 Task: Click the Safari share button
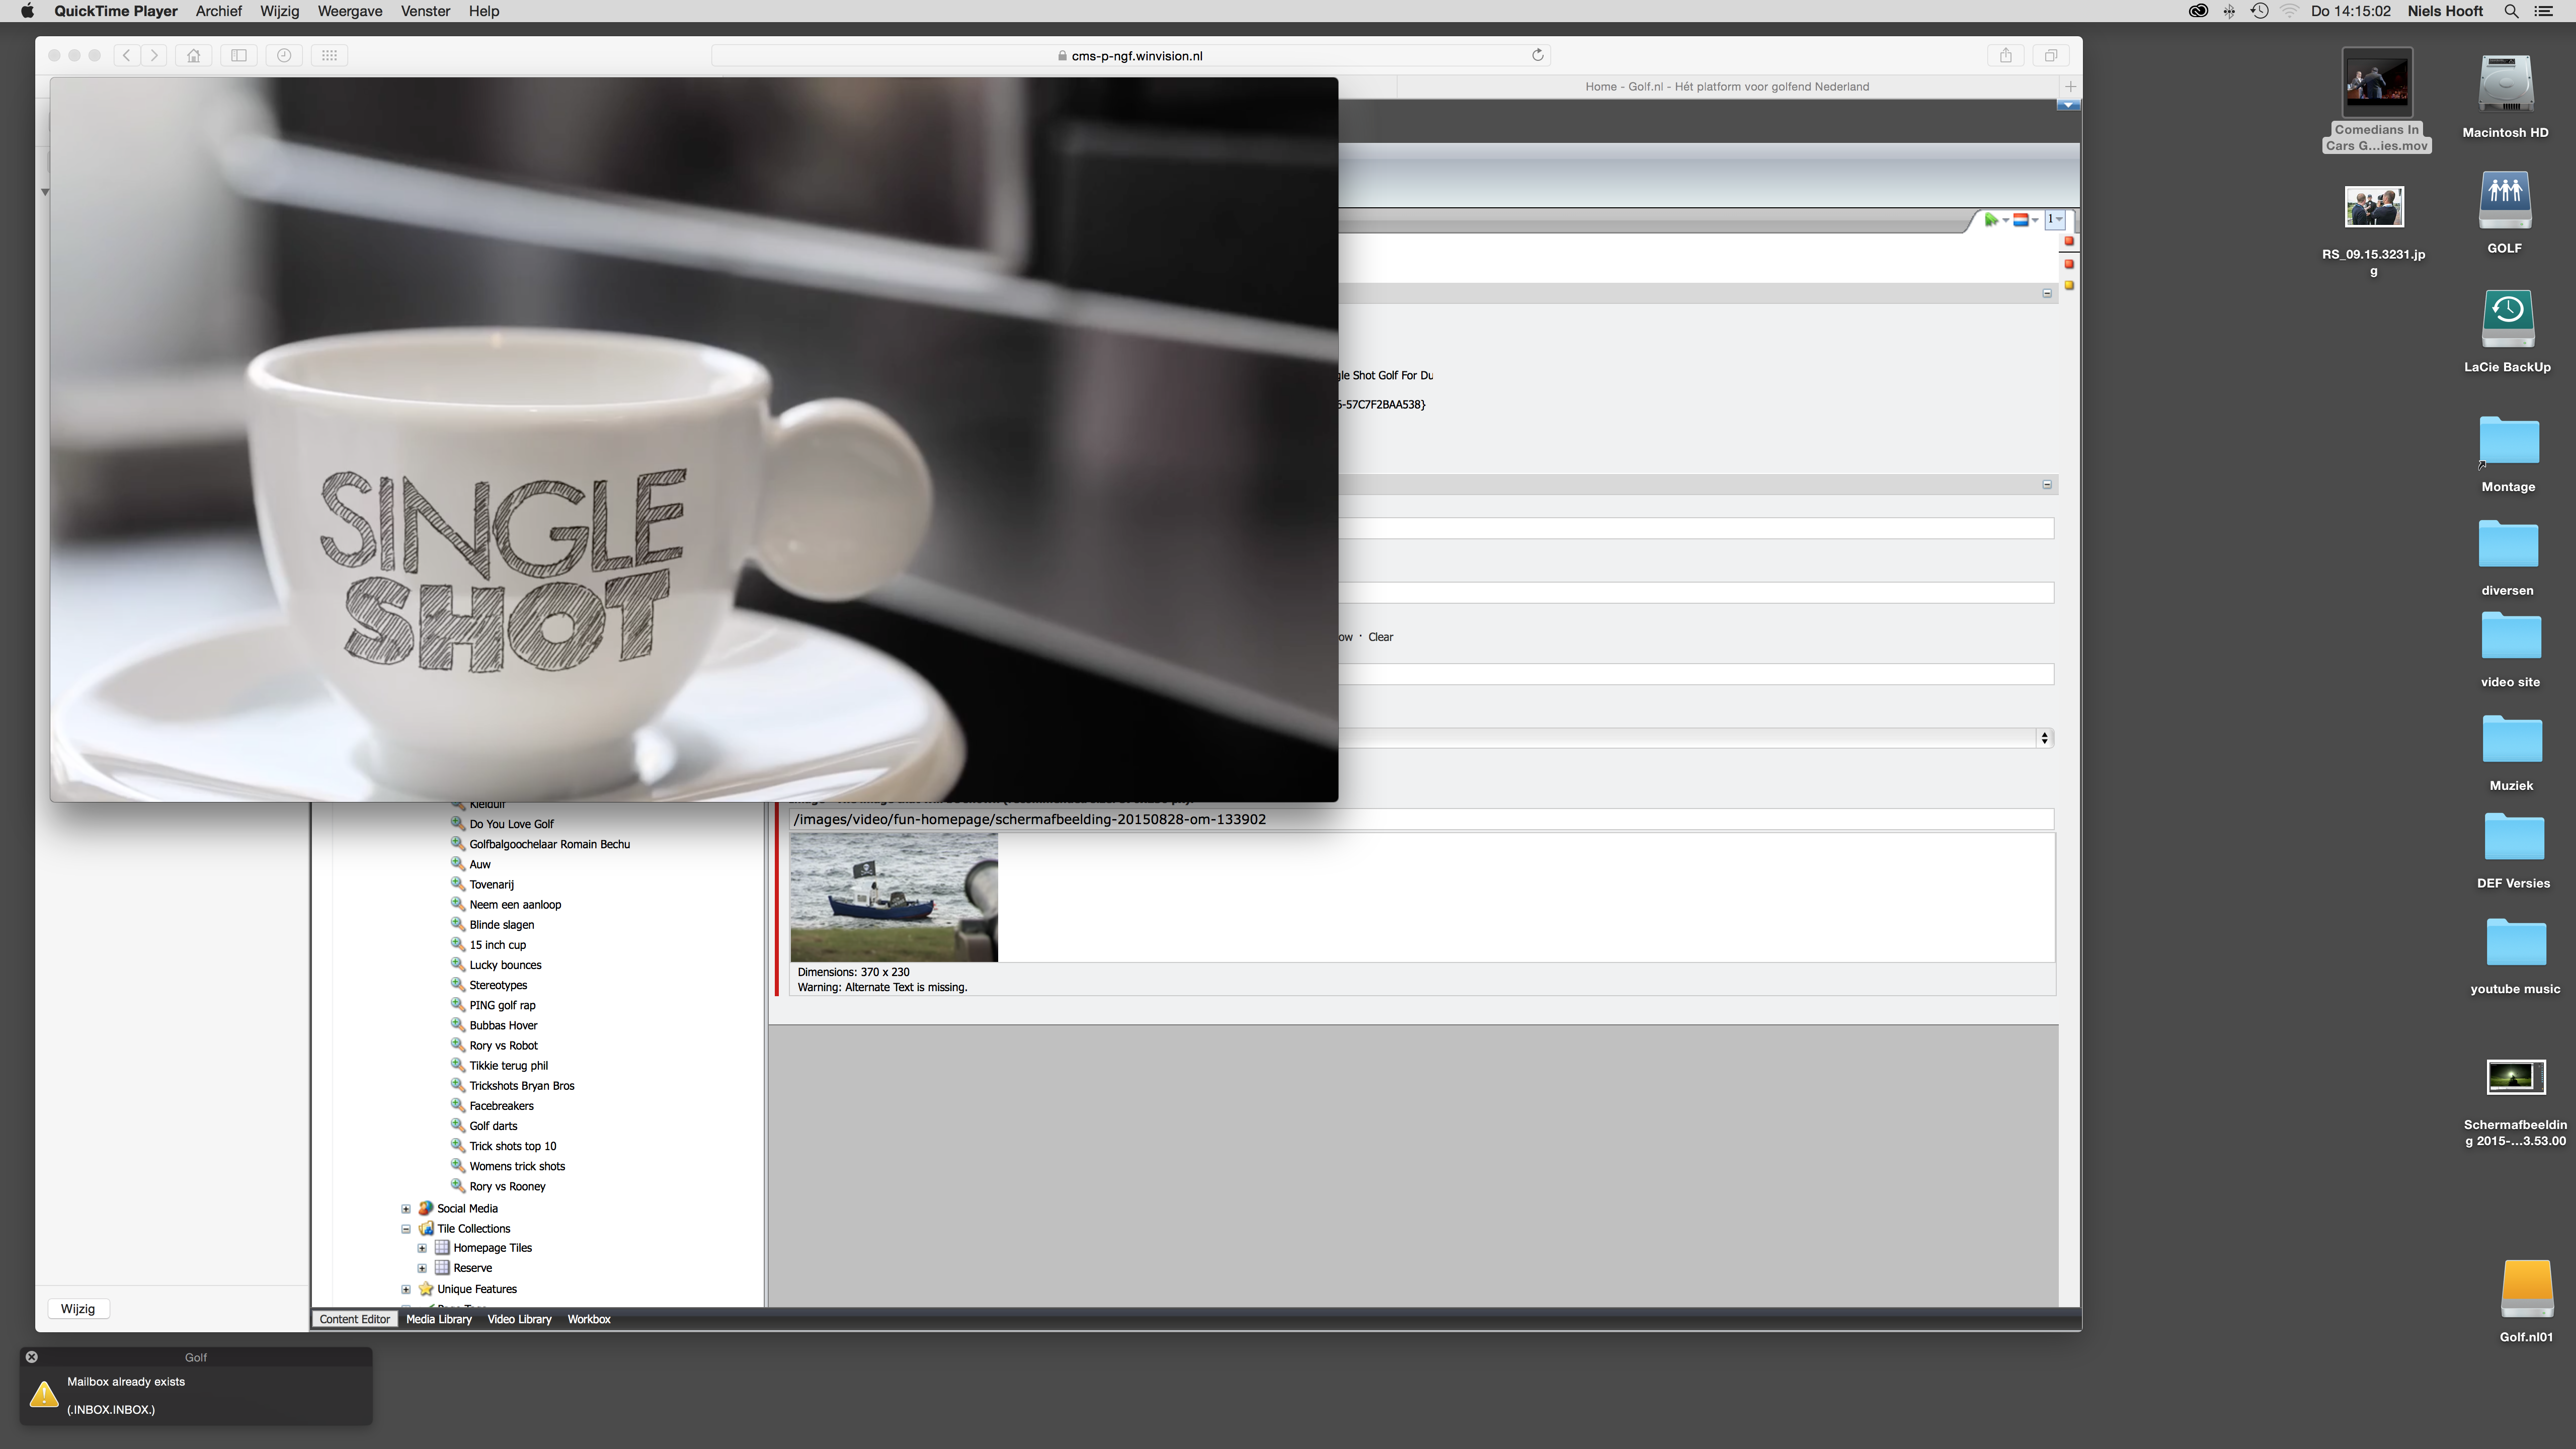(2005, 56)
